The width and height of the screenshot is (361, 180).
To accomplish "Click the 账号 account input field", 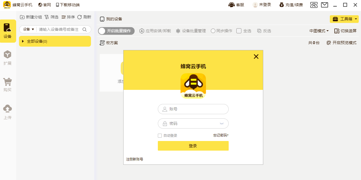I will point(193,109).
